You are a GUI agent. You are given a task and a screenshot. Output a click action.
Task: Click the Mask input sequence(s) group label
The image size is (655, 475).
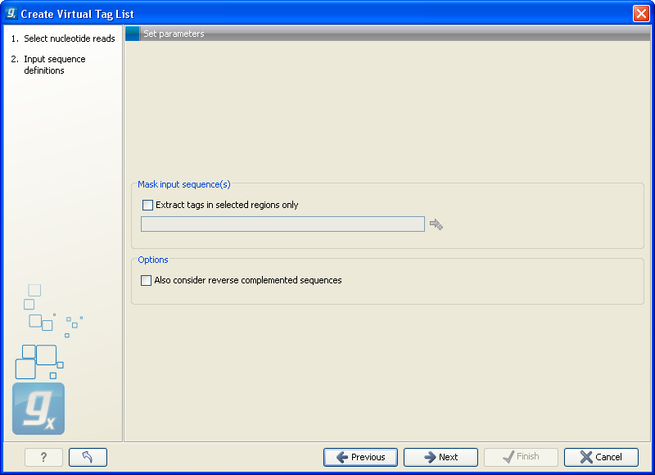[x=183, y=184]
